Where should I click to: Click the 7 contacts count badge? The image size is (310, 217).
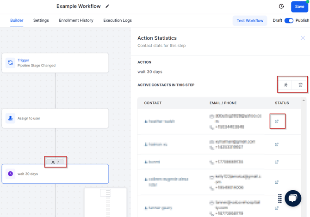click(56, 162)
